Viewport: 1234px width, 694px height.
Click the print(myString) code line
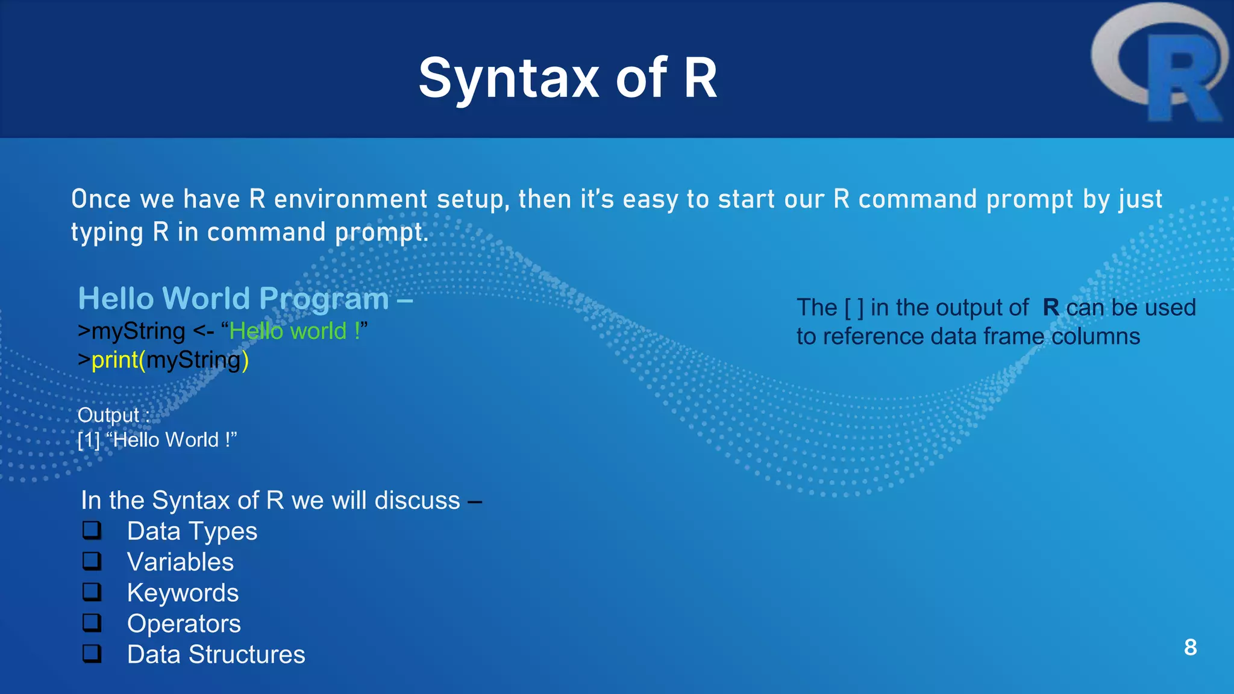coord(163,360)
